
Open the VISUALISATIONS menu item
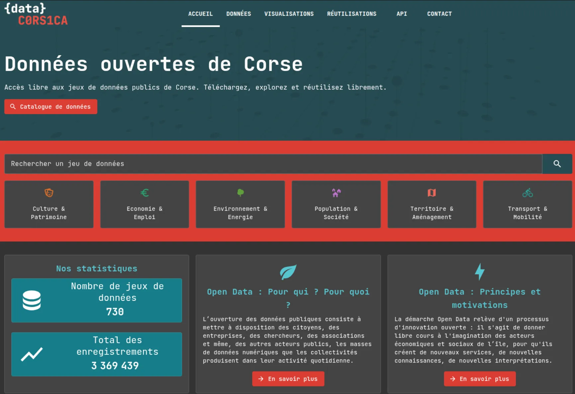point(289,14)
